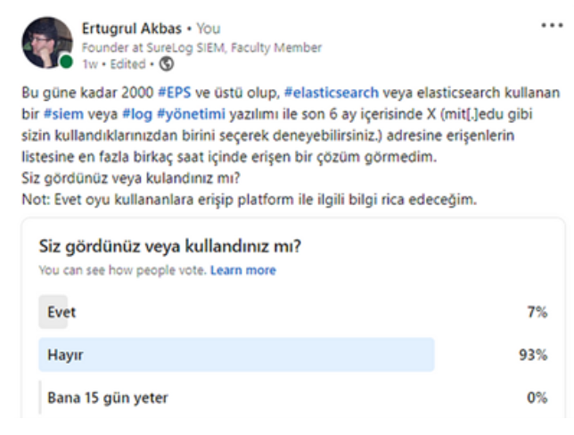Open the #EPS hashtag

coord(178,91)
